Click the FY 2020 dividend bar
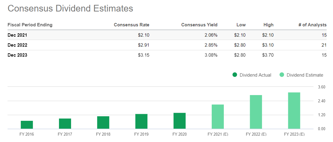This screenshot has height=142, width=333. 179,121
